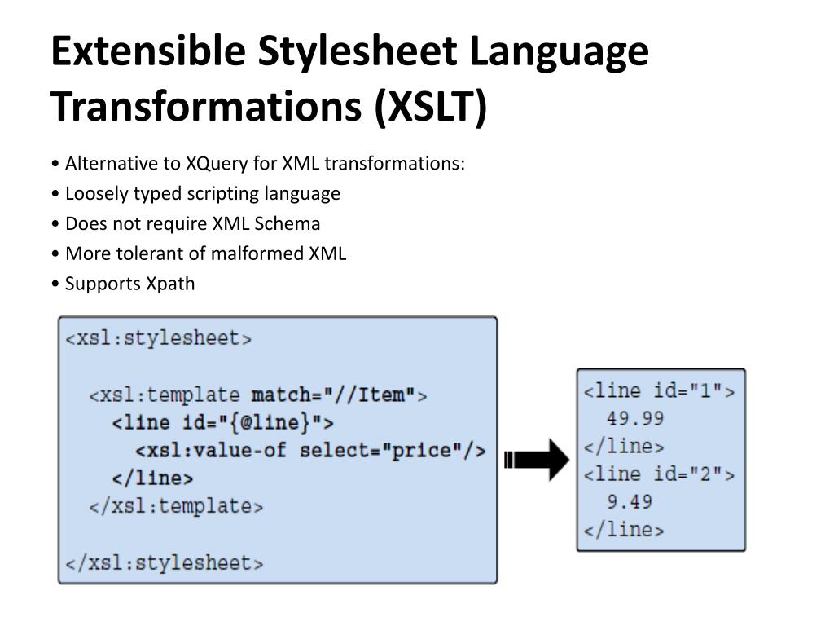The image size is (834, 626).
Task: Click the output line '<line id="2">'
Action: coord(659,474)
